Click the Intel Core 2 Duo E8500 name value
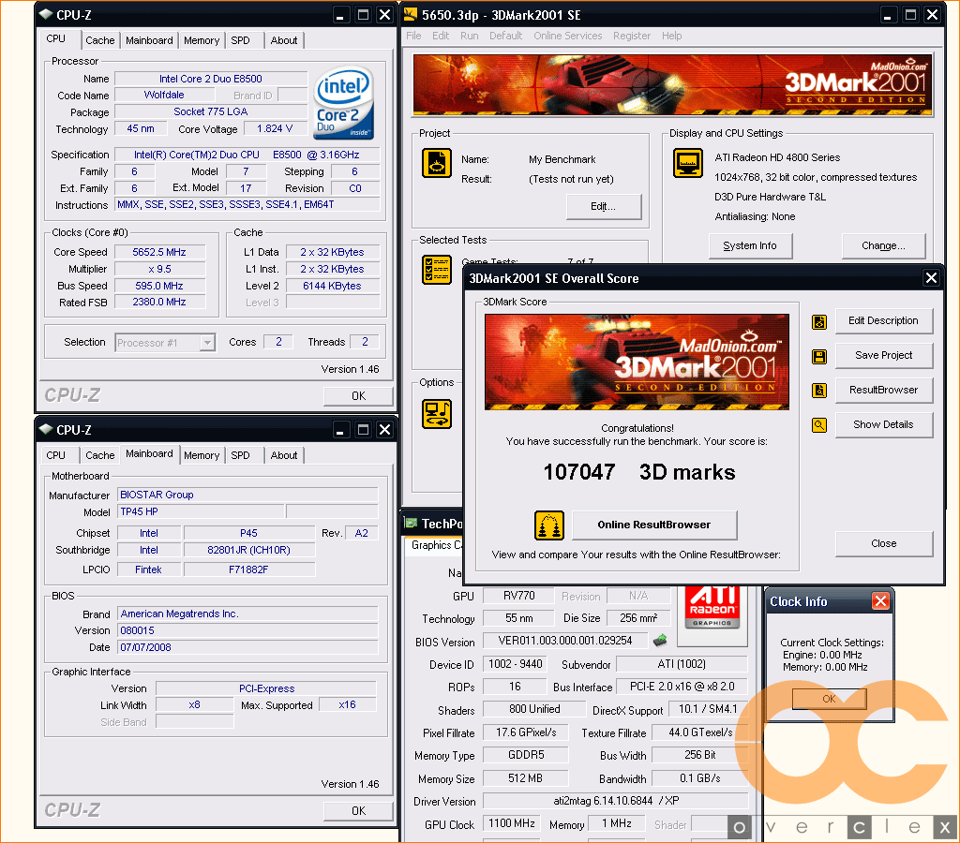 tap(211, 79)
